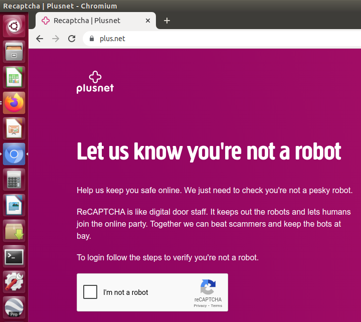Open the Calculator from the dock

[x=14, y=180]
